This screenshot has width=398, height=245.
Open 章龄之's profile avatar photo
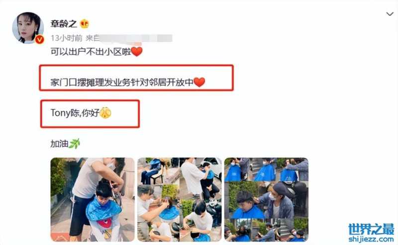point(28,28)
